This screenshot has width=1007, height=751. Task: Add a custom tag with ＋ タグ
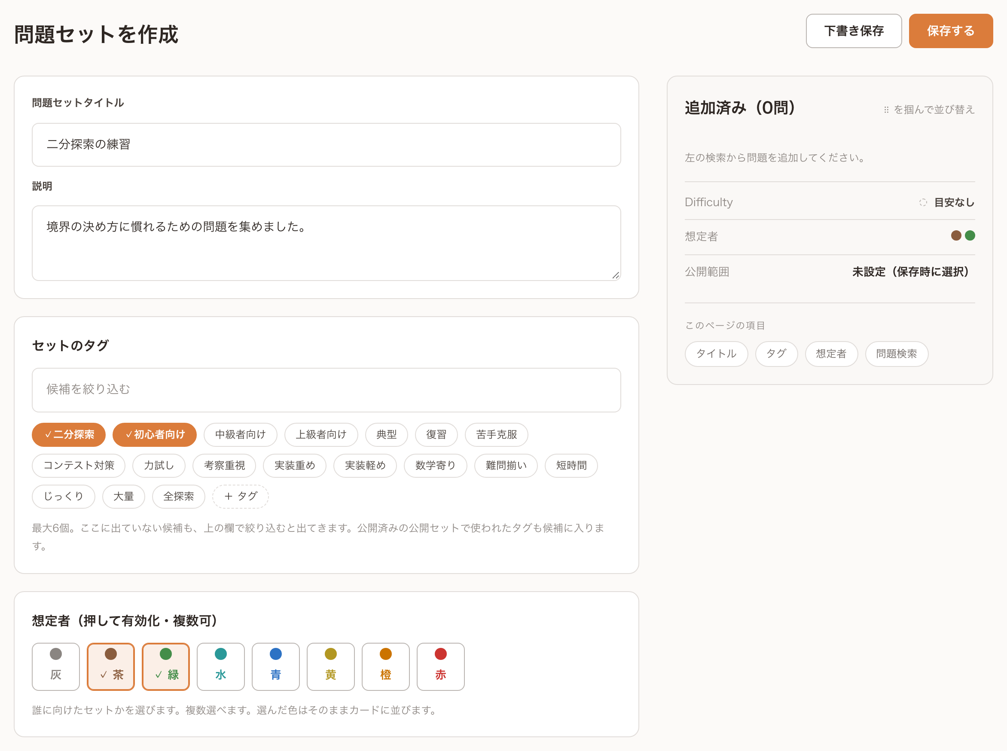(241, 496)
